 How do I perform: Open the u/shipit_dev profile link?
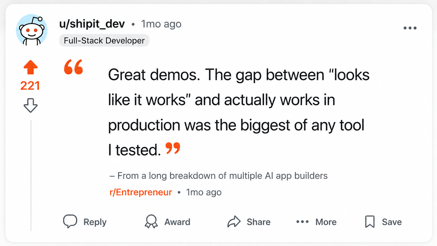92,24
